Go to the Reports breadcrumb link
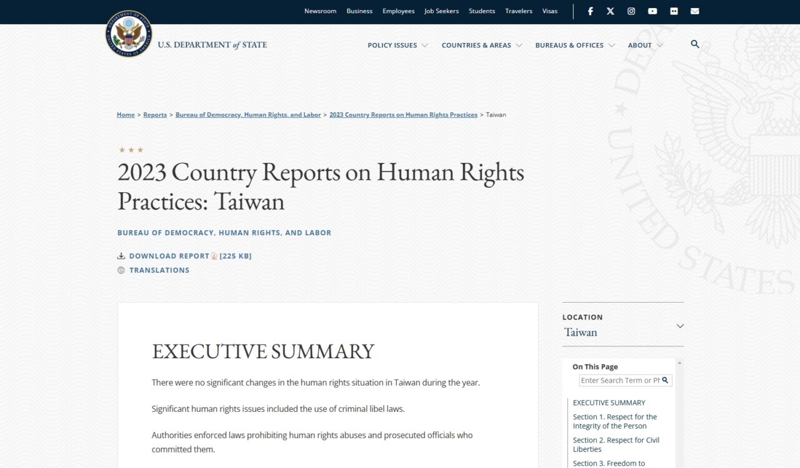 (155, 115)
